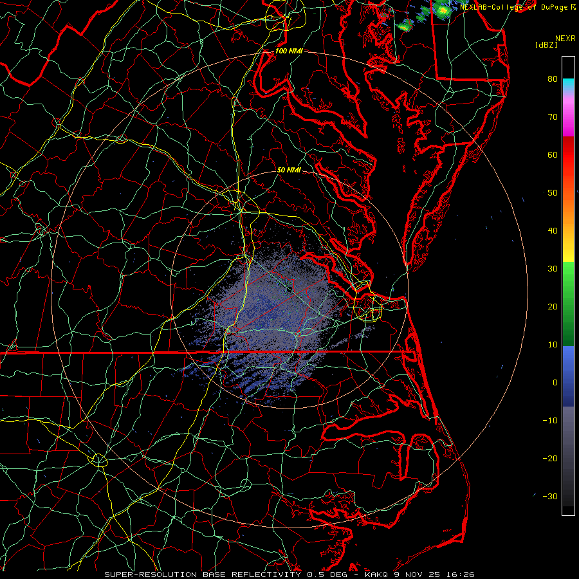Click the cyan segment of the color bar
The image size is (579, 579).
point(568,84)
